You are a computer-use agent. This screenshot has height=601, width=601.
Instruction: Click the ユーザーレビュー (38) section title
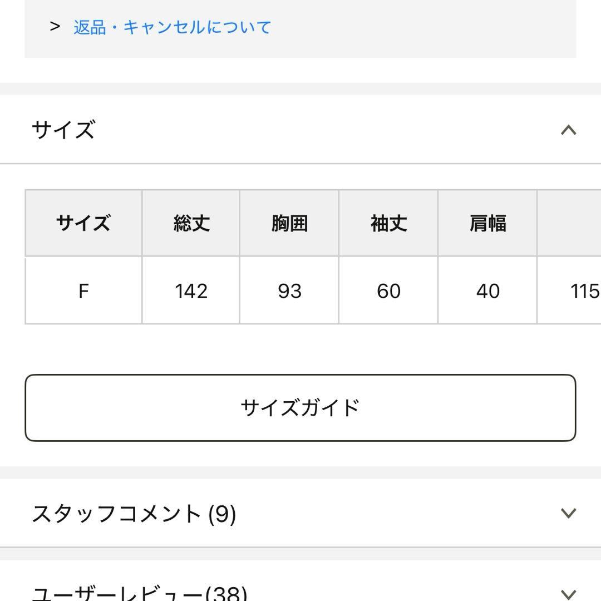140,592
